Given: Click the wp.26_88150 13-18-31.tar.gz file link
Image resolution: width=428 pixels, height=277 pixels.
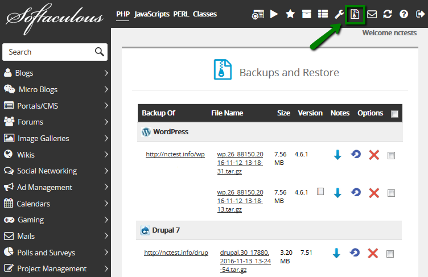Looking at the screenshot, I should tap(240, 163).
